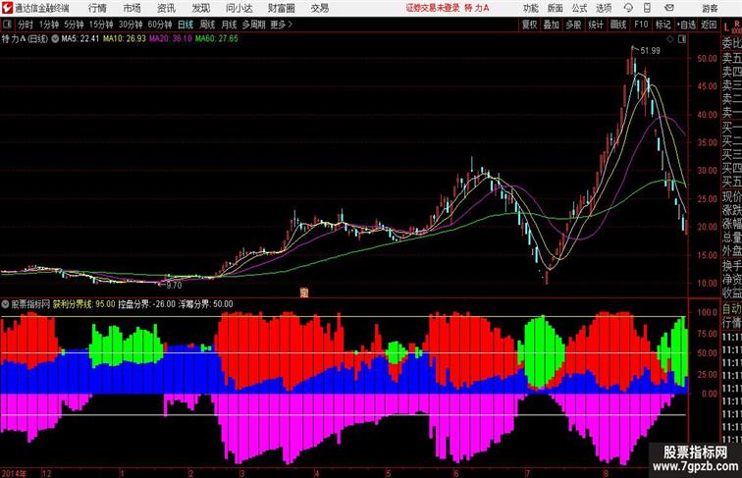
Task: Open the 交易 menu
Action: pyautogui.click(x=319, y=8)
